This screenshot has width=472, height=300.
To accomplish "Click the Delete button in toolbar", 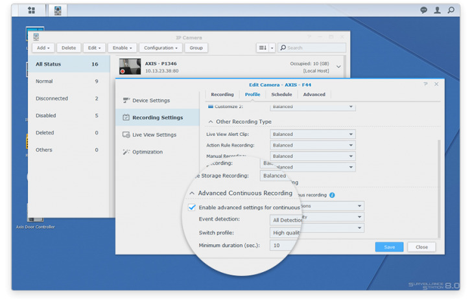I will pos(69,48).
